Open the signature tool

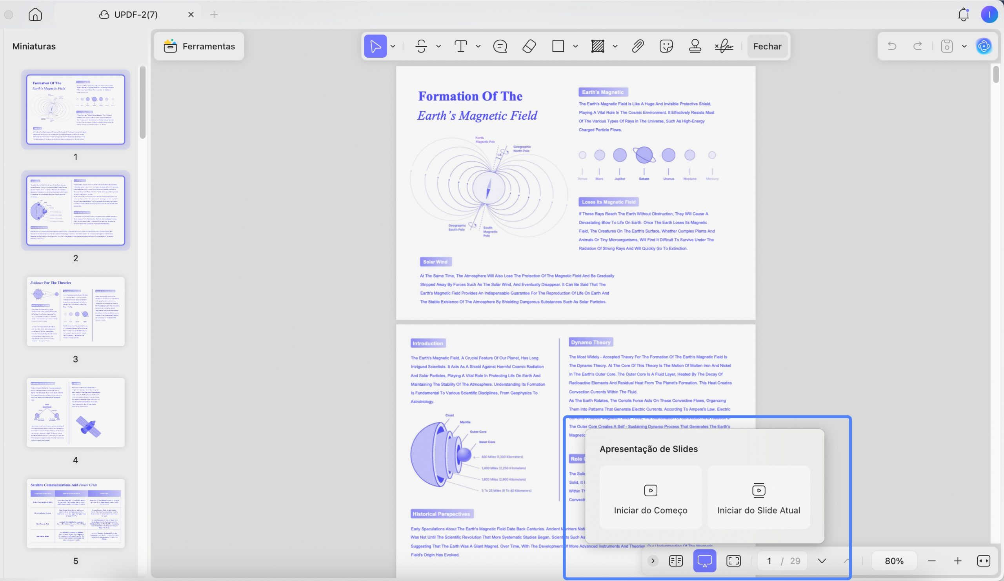[724, 46]
